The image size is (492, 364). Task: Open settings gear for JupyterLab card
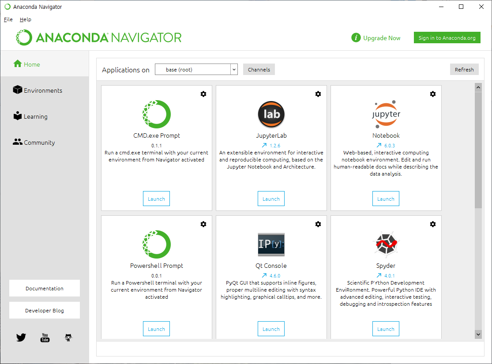click(318, 94)
